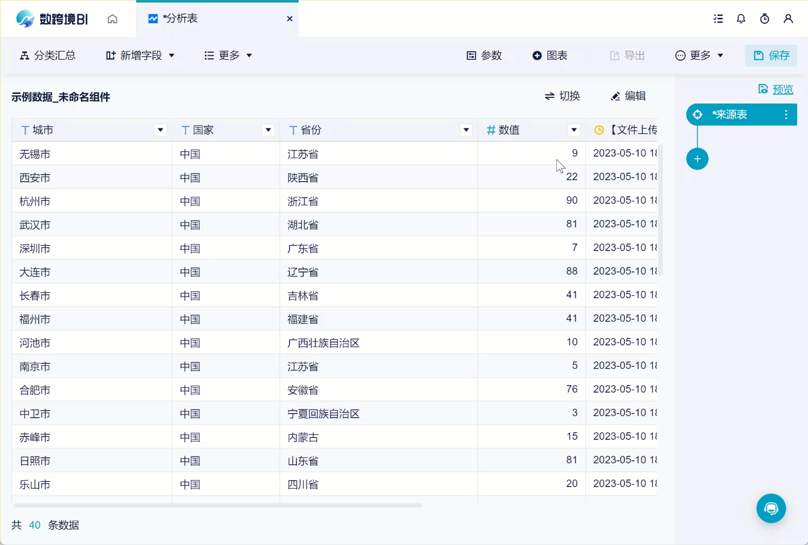Viewport: 808px width, 545px height.
Task: Open the user account icon
Action: (788, 19)
